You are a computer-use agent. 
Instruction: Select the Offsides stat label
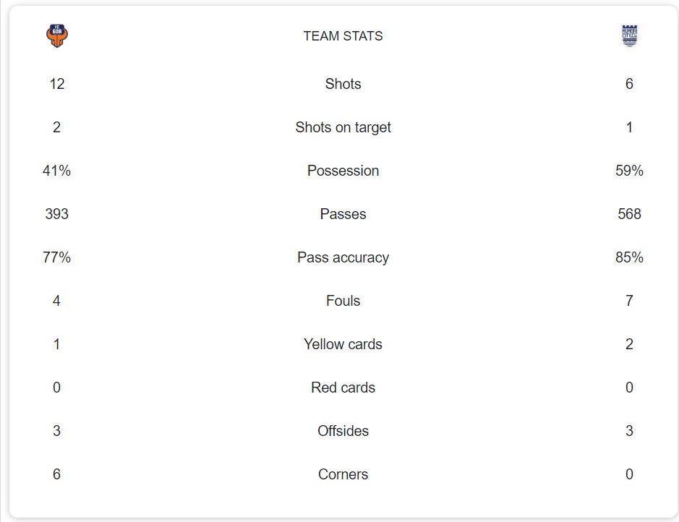[343, 431]
